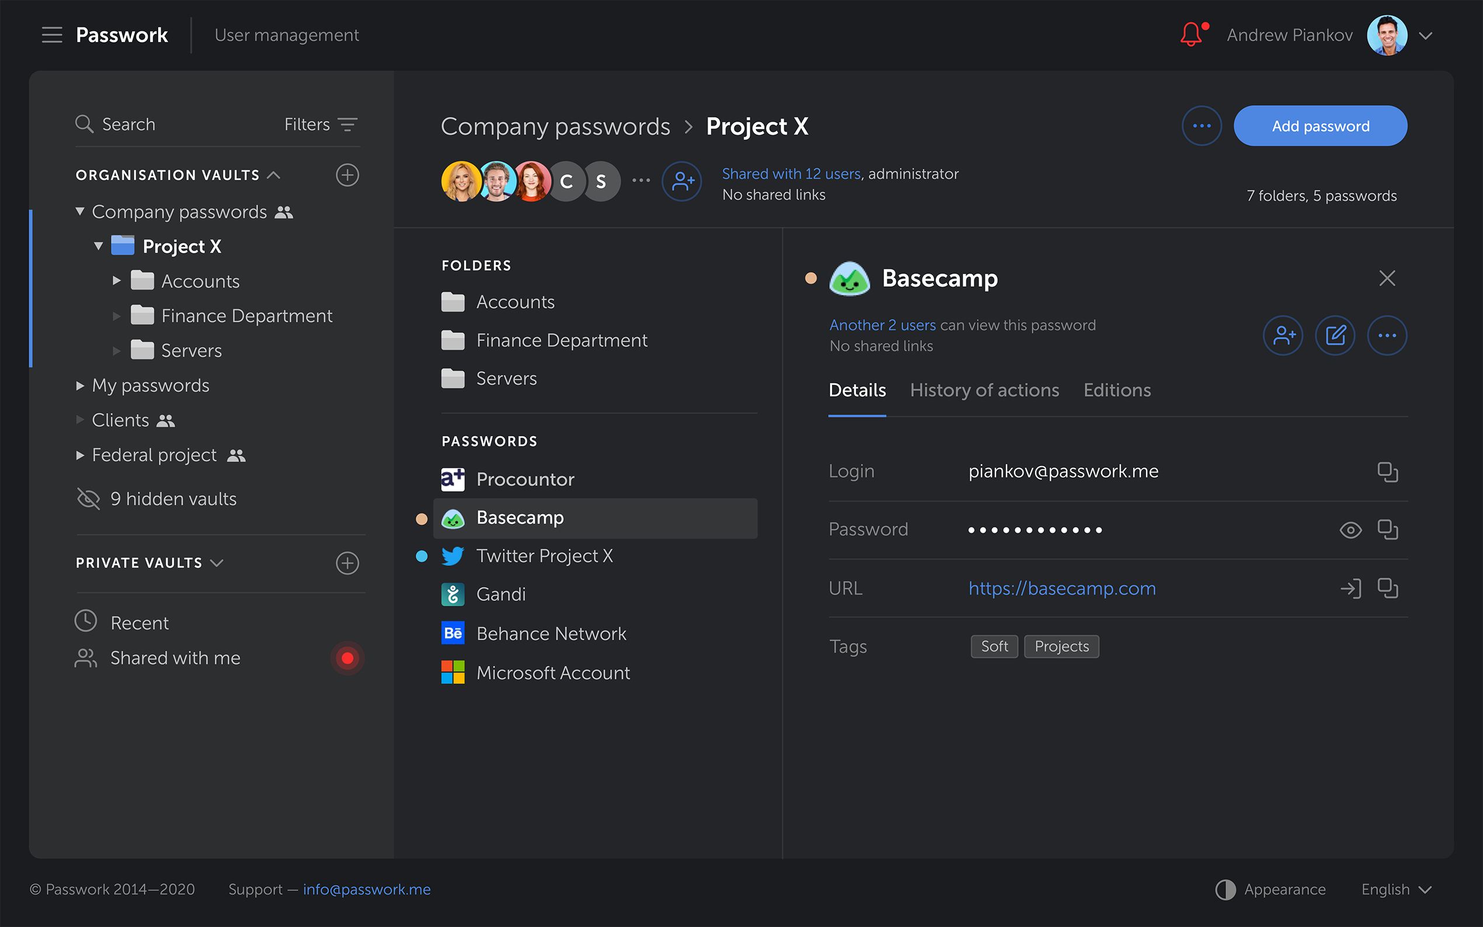Click the edit pencil icon for Basecamp
Viewport: 1483px width, 927px height.
click(1335, 335)
